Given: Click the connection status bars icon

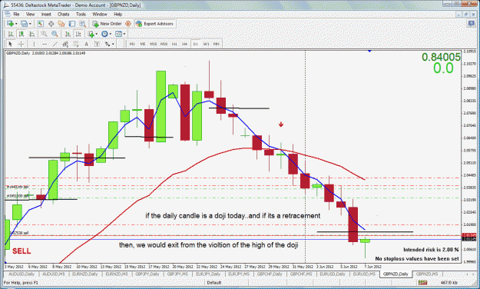Looking at the screenshot, I should point(422,283).
